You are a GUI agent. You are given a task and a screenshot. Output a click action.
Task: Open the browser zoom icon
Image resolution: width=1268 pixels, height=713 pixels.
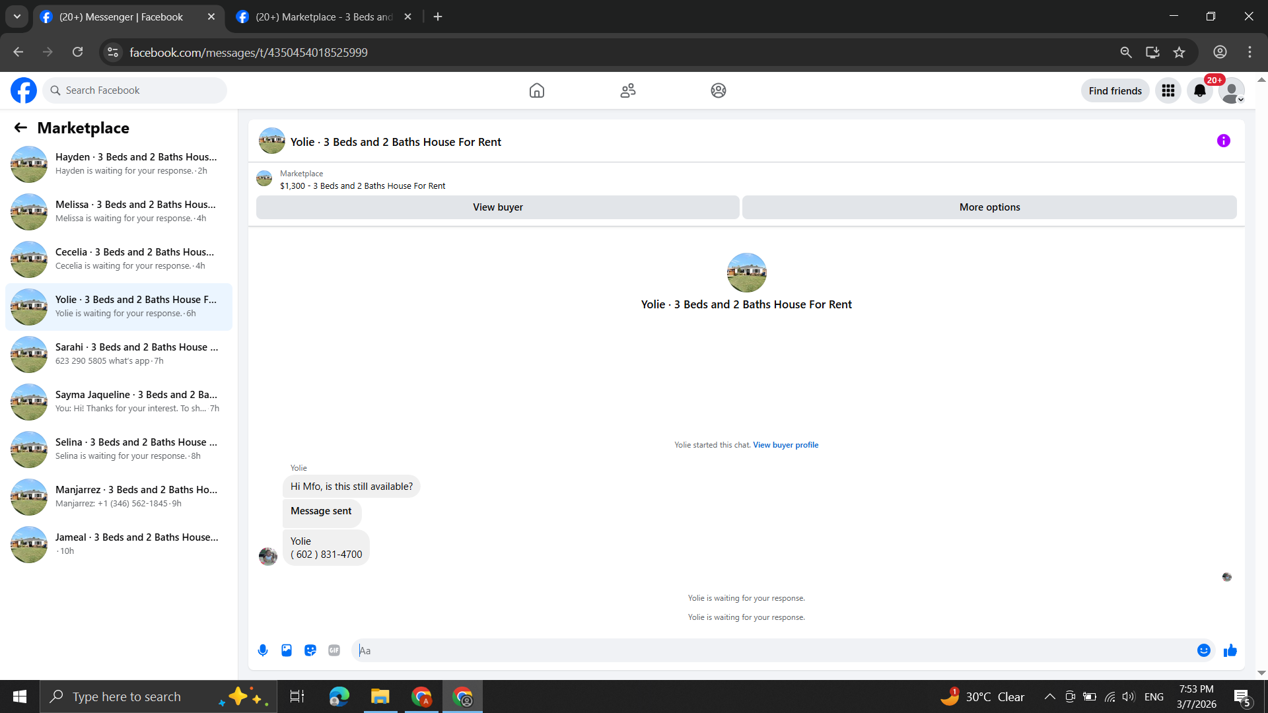pyautogui.click(x=1126, y=52)
